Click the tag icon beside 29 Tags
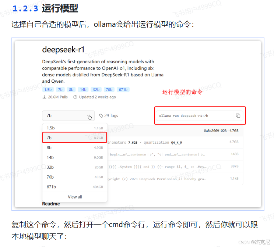 coord(101,116)
